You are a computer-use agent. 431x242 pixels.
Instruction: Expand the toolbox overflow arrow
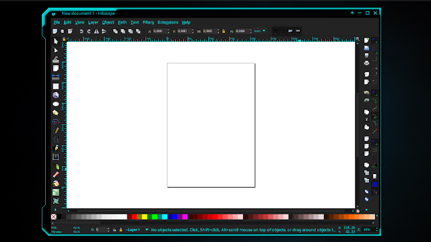[x=55, y=210]
